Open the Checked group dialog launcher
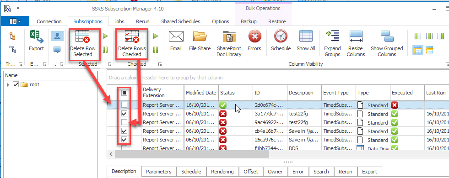 pyautogui.click(x=160, y=64)
